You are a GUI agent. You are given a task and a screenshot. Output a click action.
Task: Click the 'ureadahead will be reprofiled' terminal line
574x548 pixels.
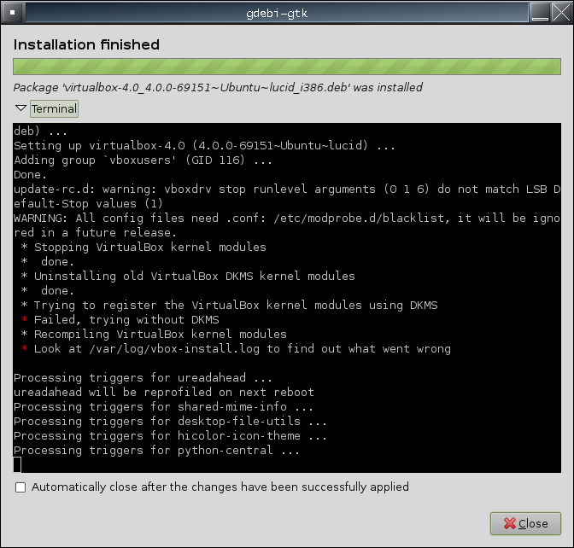[163, 393]
